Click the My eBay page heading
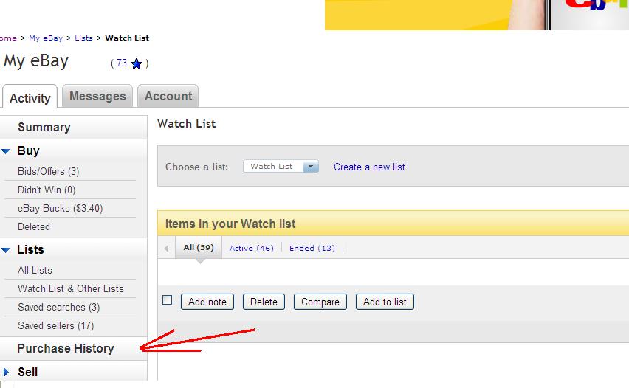This screenshot has height=388, width=629. [x=36, y=61]
